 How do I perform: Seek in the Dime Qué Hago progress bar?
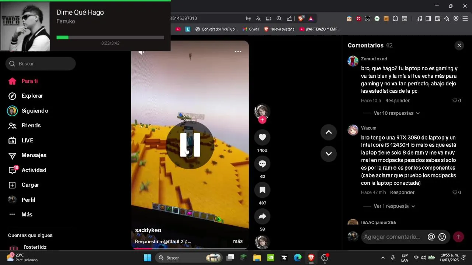pyautogui.click(x=110, y=37)
